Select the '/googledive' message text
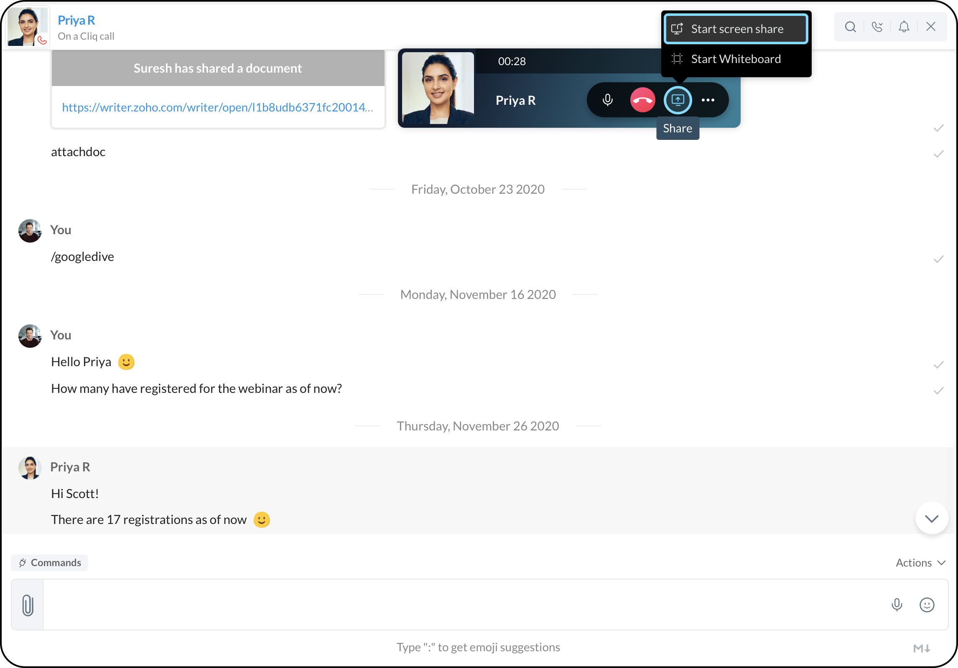Screen dimensions: 958x668 82,256
